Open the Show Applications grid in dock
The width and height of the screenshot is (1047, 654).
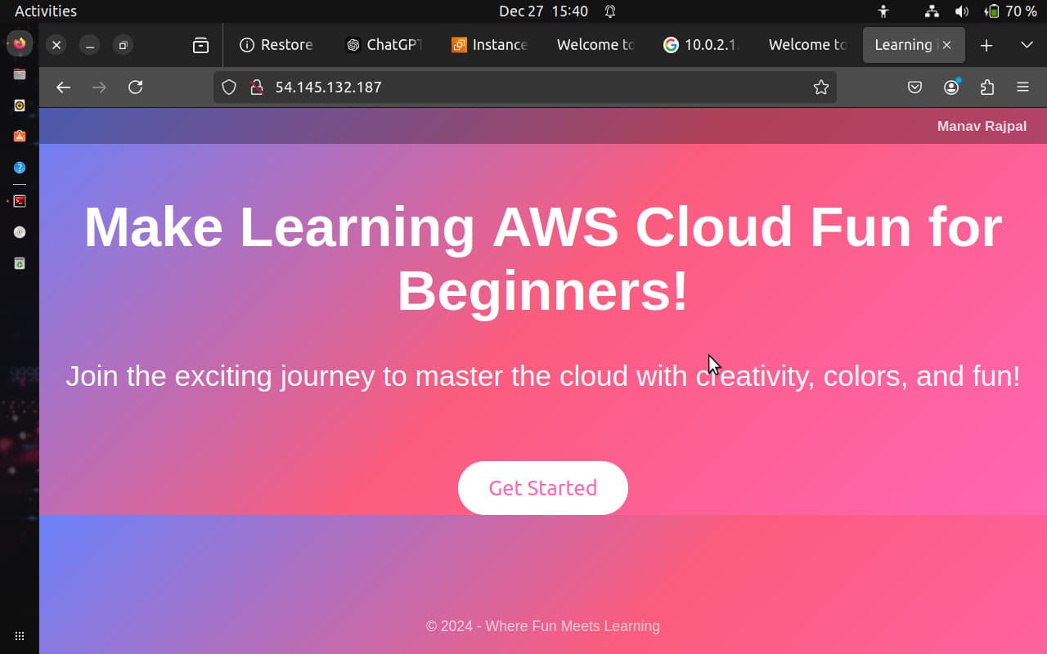point(20,635)
